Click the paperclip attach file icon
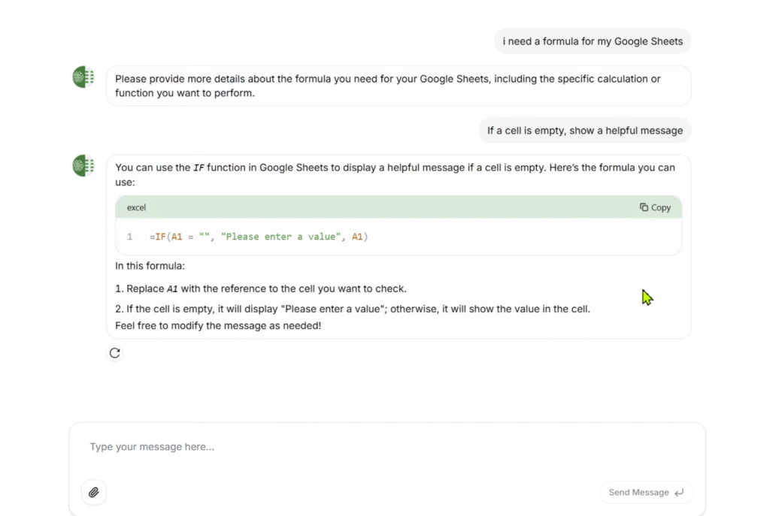The height and width of the screenshot is (516, 770). [94, 493]
